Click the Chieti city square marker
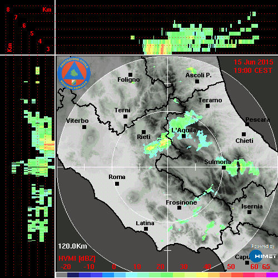 pyautogui.click(x=244, y=134)
